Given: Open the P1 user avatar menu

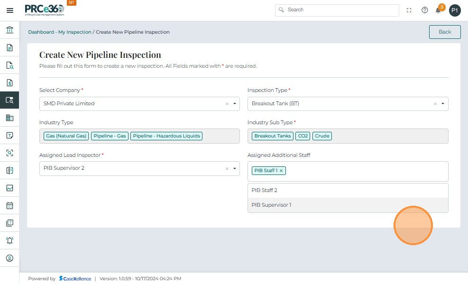Looking at the screenshot, I should (x=454, y=10).
